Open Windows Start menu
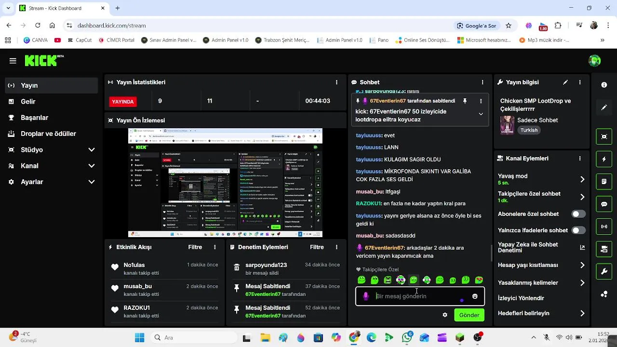This screenshot has width=617, height=347. coord(139,337)
